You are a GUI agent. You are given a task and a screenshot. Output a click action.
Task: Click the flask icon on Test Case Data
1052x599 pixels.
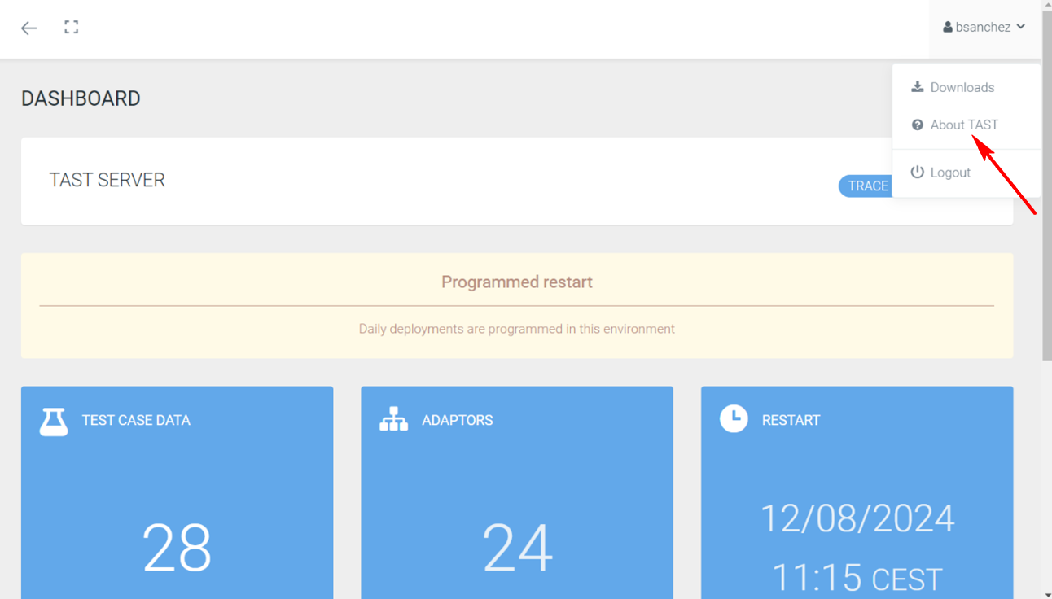(54, 421)
